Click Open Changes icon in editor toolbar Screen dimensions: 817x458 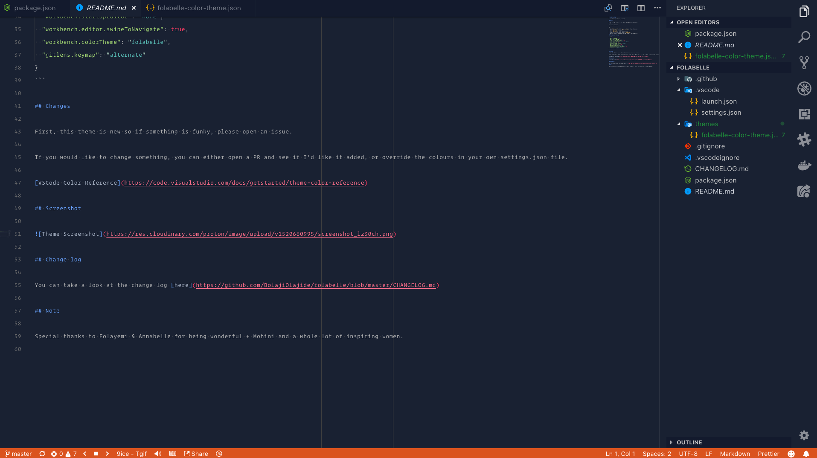(x=608, y=8)
